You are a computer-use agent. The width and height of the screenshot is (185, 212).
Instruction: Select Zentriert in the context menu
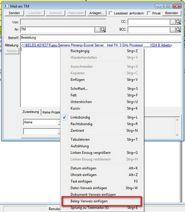[x=102, y=130]
